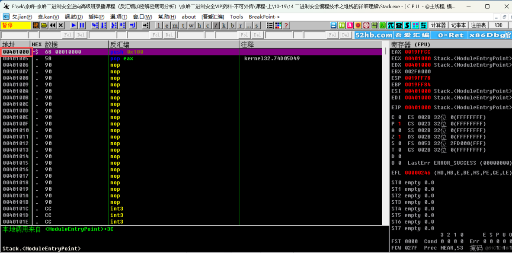Pause execution with the pause icon
The height and width of the screenshot is (253, 512).
tap(82, 25)
